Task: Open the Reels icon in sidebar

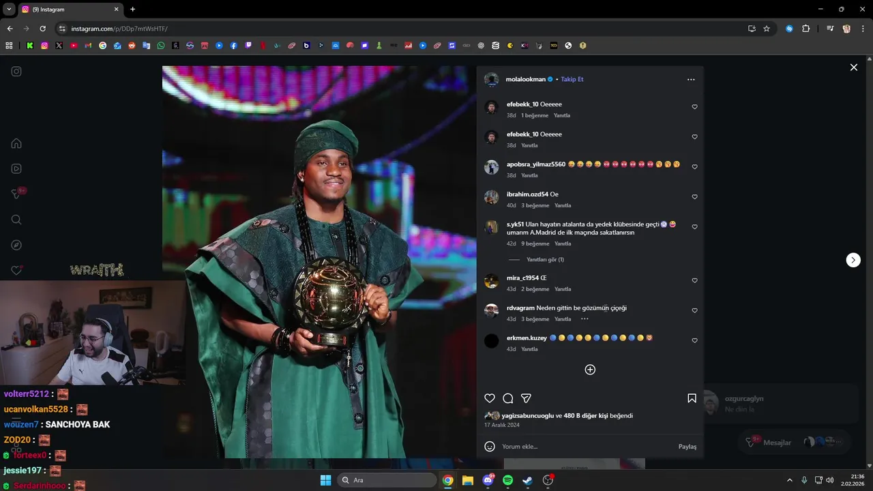Action: [16, 168]
